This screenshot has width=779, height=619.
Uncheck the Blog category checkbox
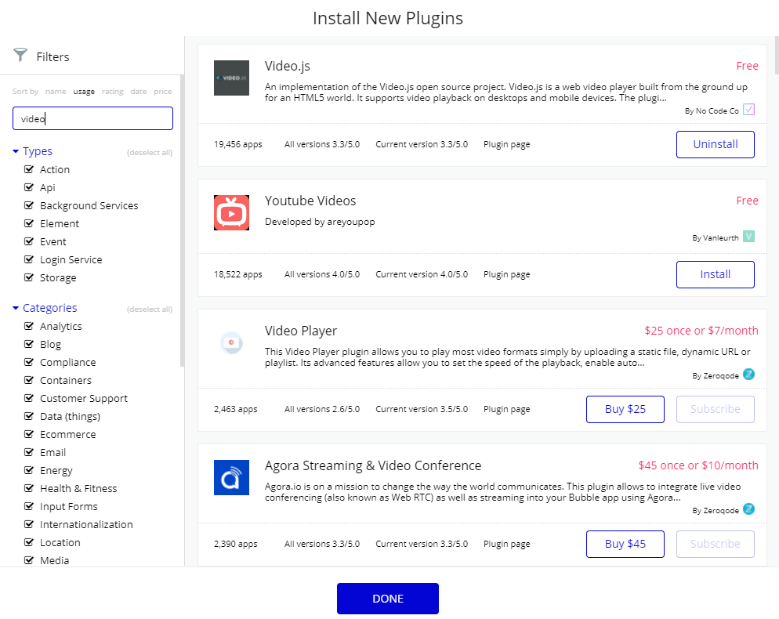pos(29,344)
